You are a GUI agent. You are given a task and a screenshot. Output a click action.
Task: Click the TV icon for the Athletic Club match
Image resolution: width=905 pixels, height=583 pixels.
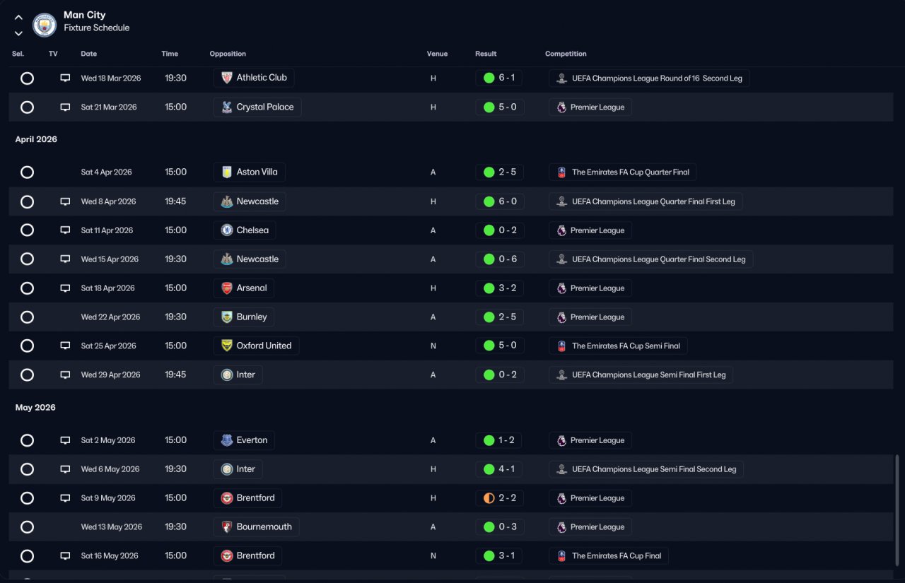(x=65, y=78)
